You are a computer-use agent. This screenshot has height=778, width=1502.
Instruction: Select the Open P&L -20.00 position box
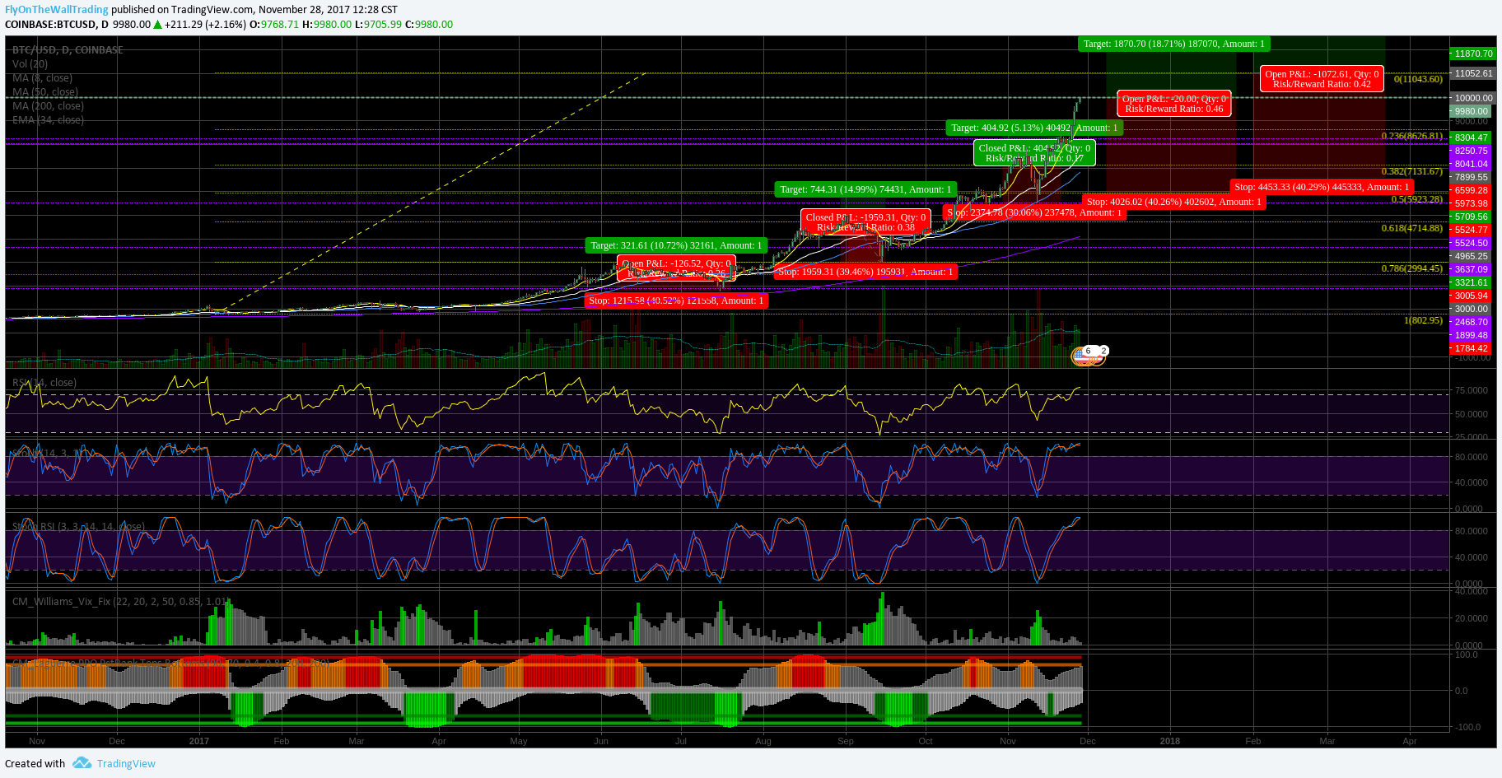point(1174,104)
